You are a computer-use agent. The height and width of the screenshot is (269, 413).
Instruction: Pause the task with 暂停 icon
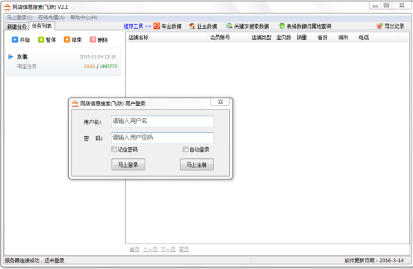(x=41, y=39)
